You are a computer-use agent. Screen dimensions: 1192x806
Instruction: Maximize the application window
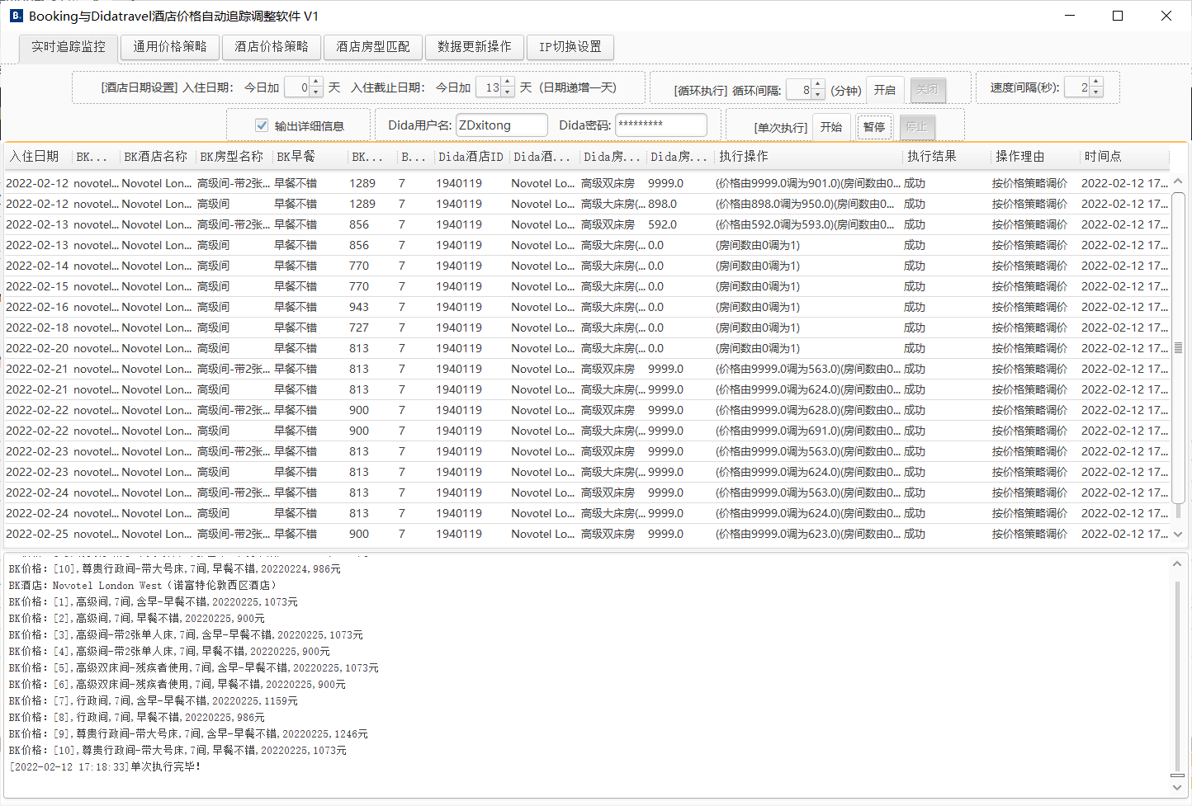1118,16
